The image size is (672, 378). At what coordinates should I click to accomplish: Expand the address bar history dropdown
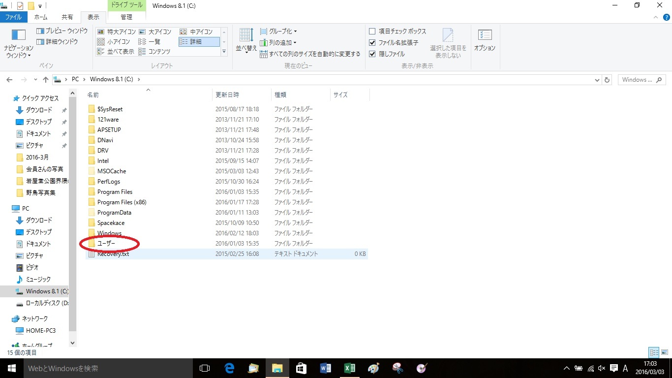point(597,80)
